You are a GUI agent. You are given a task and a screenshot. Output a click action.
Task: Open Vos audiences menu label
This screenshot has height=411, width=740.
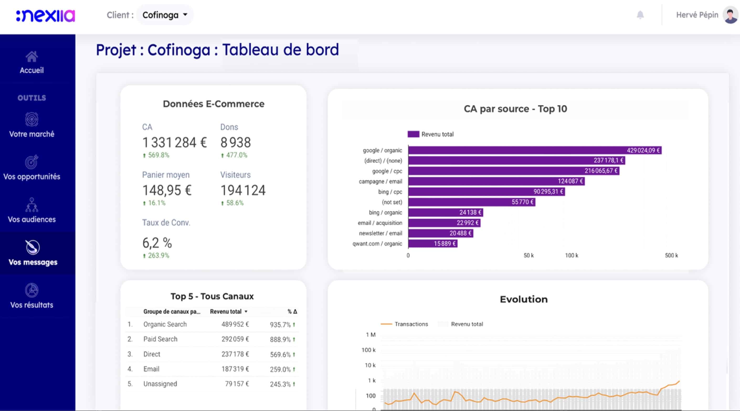[31, 219]
